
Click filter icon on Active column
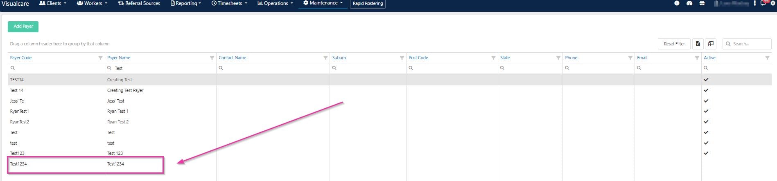768,58
